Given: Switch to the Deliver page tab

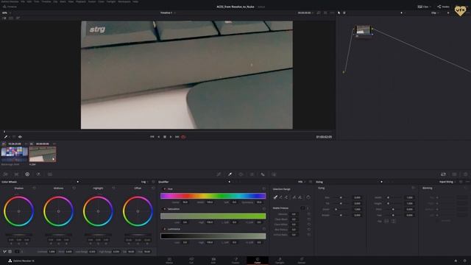Looking at the screenshot, I should coord(302,261).
